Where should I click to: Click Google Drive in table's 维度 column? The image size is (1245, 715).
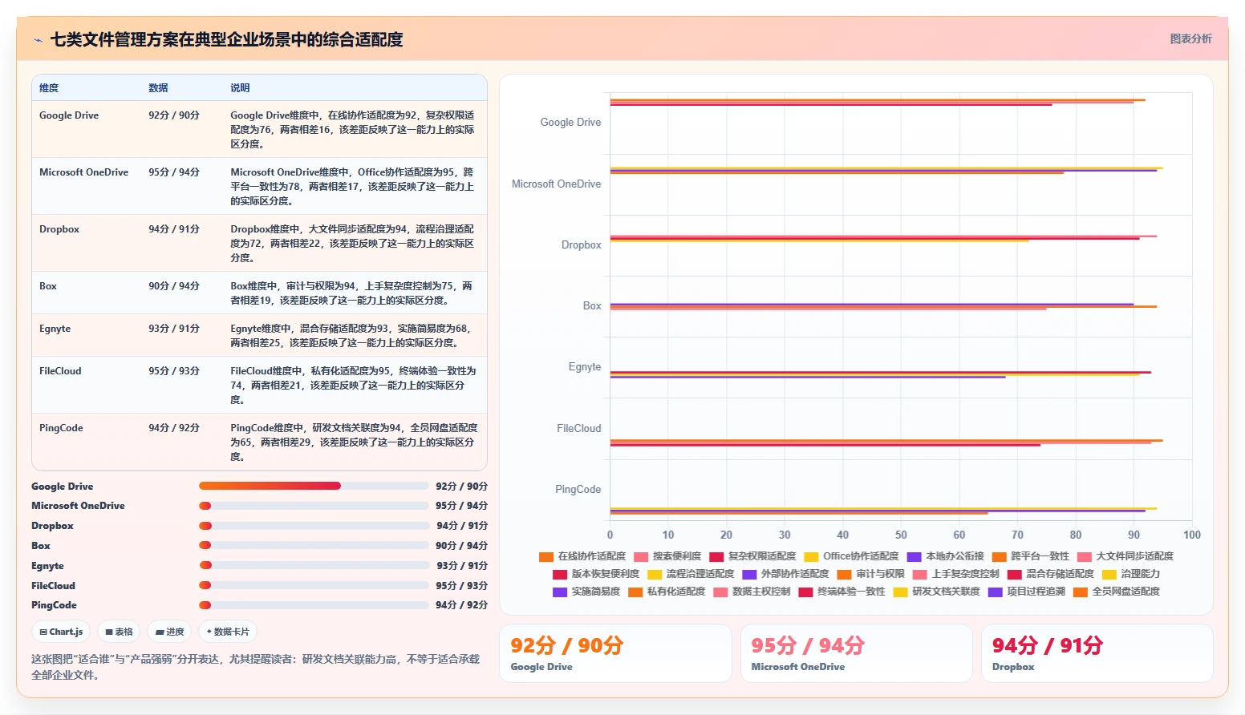point(69,115)
